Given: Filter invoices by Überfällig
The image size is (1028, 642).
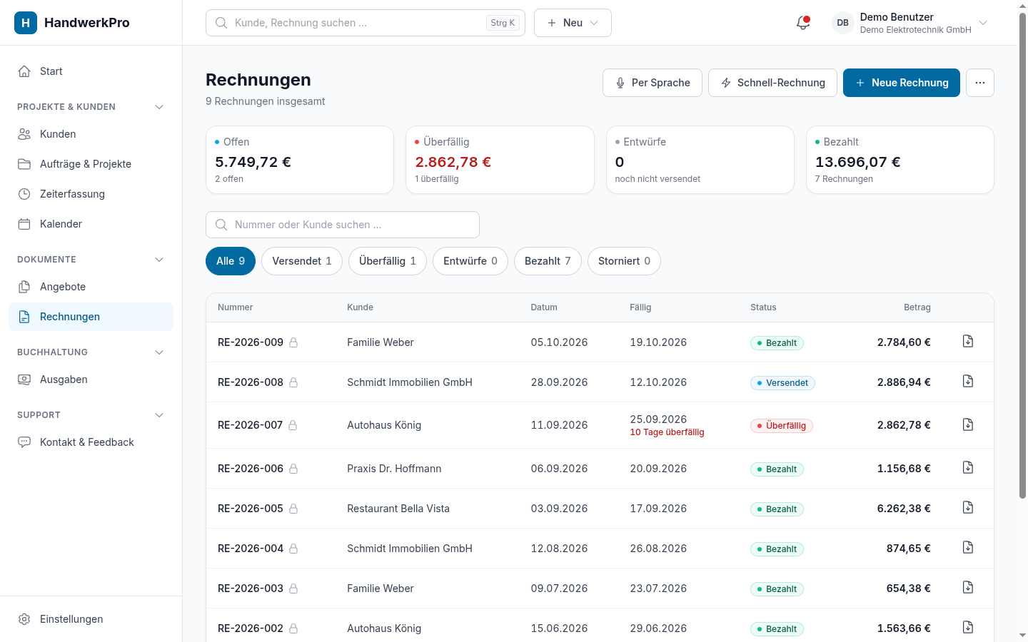Looking at the screenshot, I should (388, 261).
